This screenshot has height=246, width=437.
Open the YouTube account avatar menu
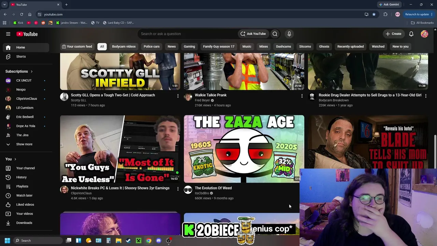[x=424, y=34]
